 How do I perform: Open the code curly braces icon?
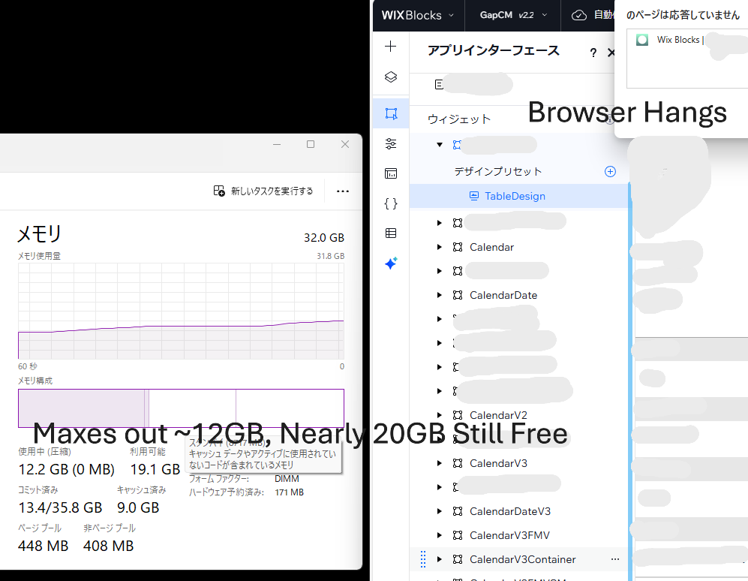pos(391,204)
